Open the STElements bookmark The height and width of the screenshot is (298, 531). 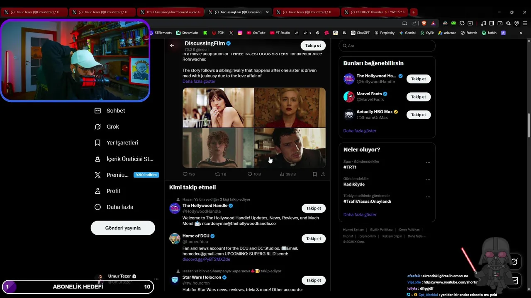click(x=160, y=33)
